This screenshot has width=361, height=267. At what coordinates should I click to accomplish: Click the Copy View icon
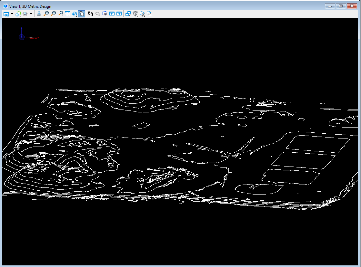point(128,14)
